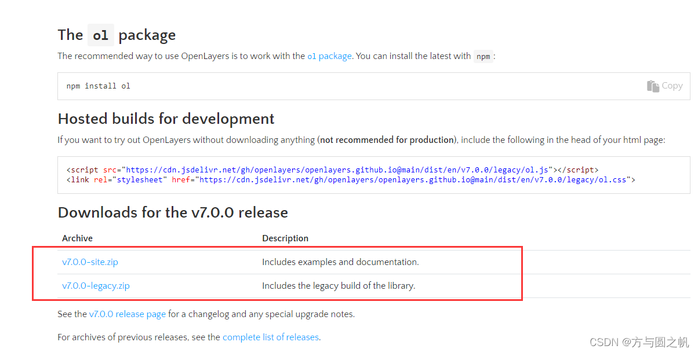Click the inline 'npm' code badge
The image size is (698, 353).
pyautogui.click(x=483, y=56)
